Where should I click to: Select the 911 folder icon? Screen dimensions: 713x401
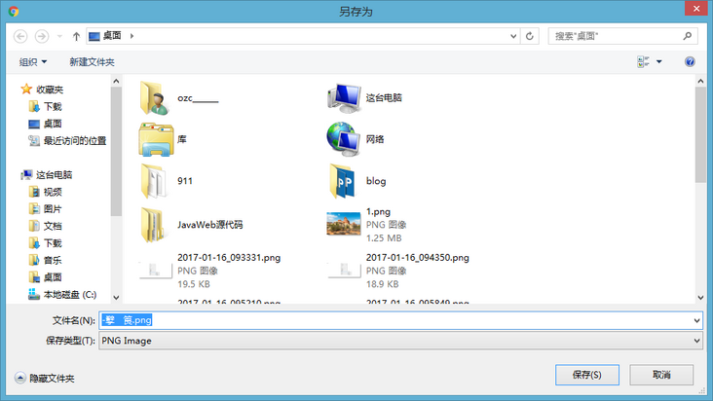point(155,181)
